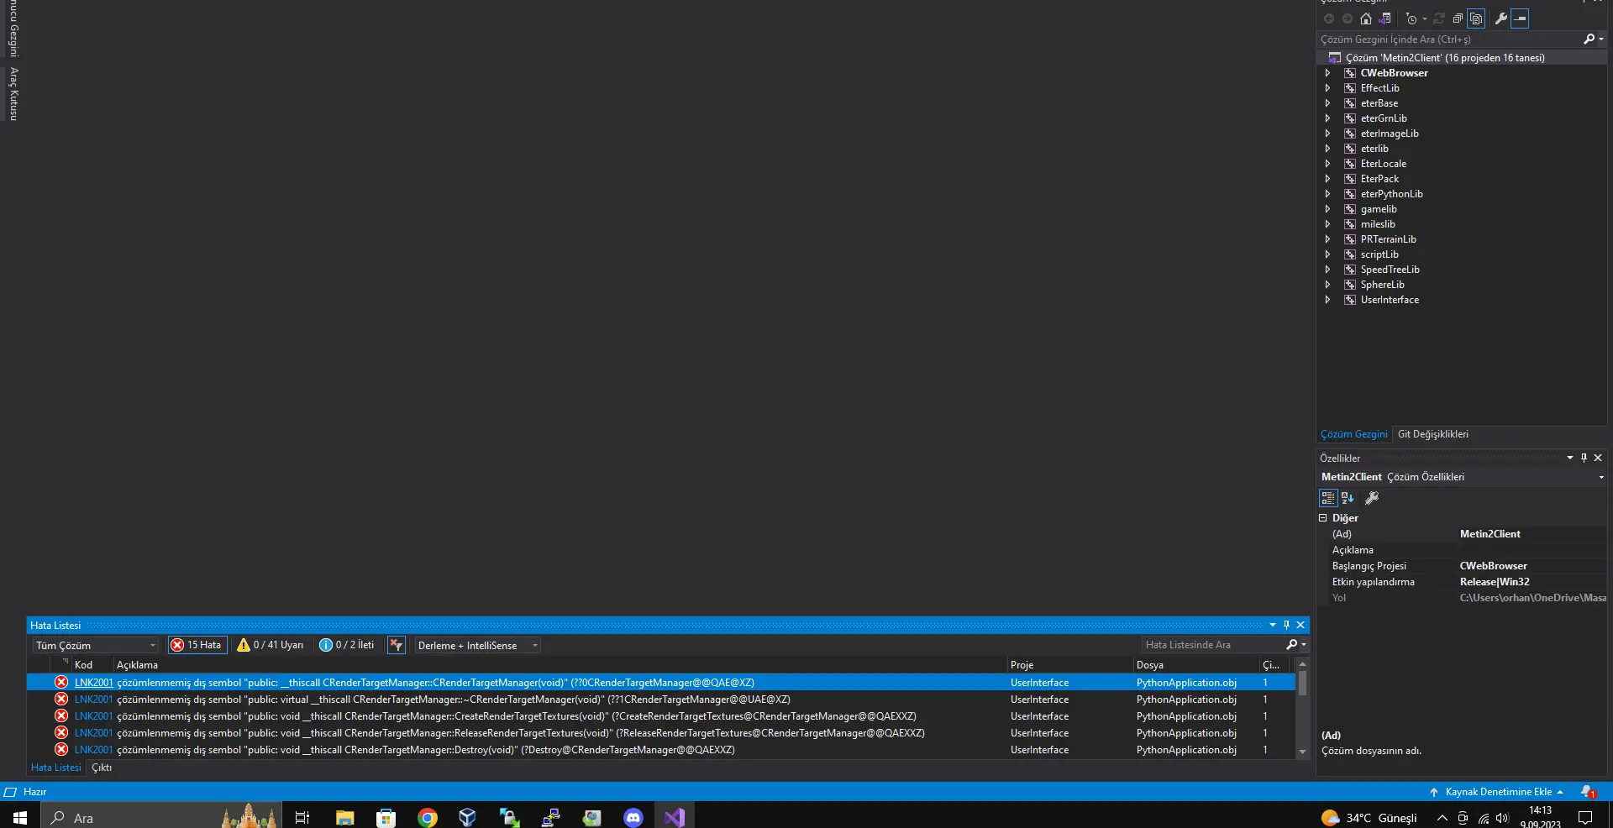Click Collapse All icon in Solution Explorer
The image size is (1613, 828).
[1458, 18]
